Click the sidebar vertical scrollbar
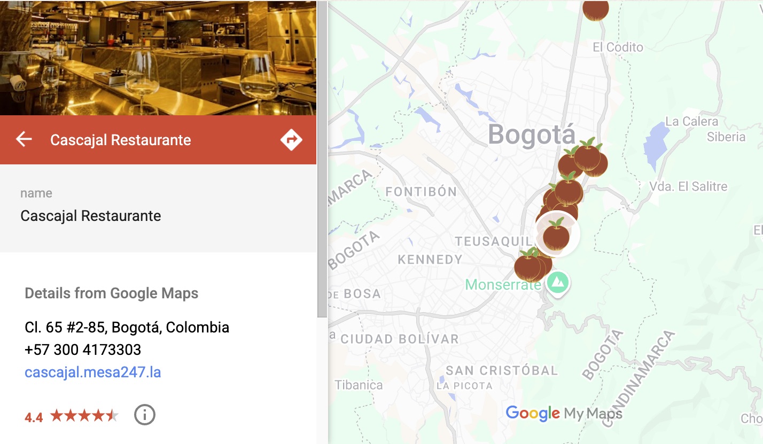Viewport: 763px width, 444px height. [322, 160]
